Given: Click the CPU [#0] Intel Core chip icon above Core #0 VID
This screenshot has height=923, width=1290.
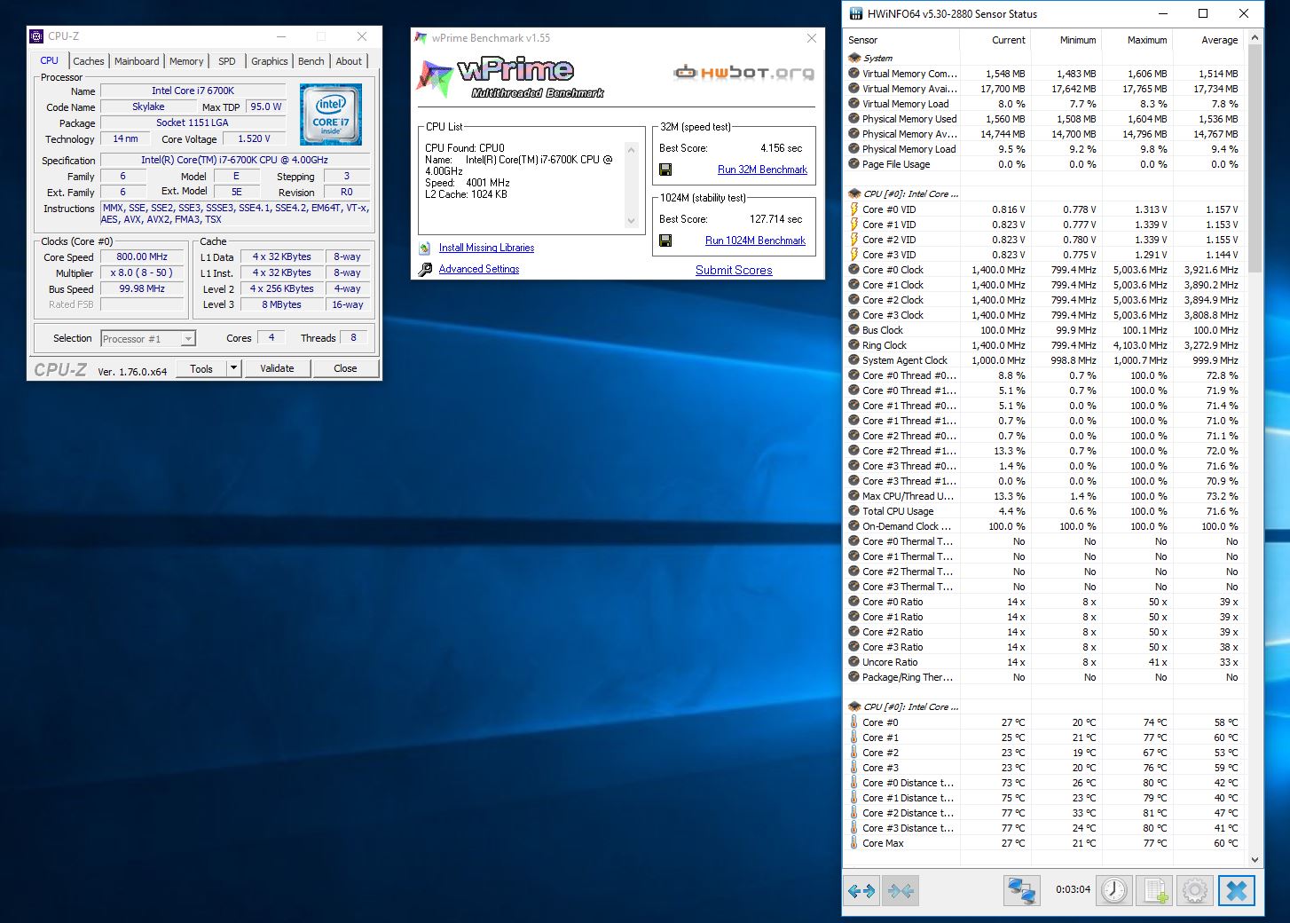Looking at the screenshot, I should tap(854, 193).
